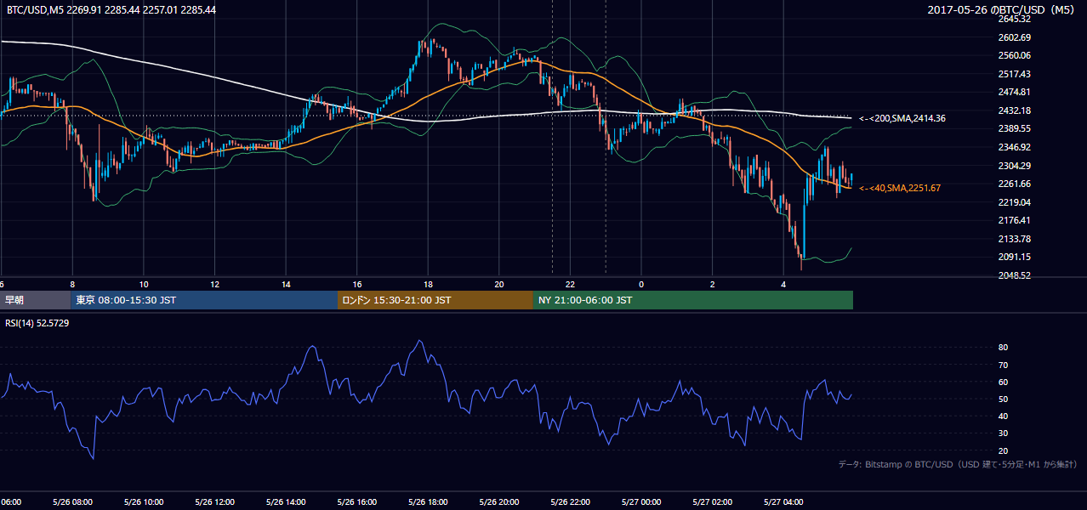
Task: Click hour tick 18 under the price chart
Action: tap(429, 284)
